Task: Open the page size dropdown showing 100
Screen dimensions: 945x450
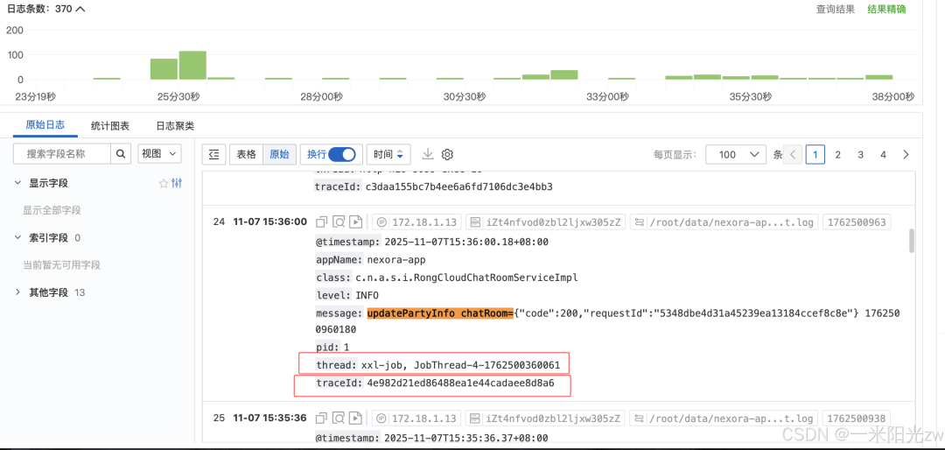Action: pos(736,154)
